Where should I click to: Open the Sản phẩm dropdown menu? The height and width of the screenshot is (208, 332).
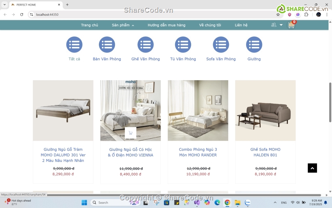click(123, 25)
